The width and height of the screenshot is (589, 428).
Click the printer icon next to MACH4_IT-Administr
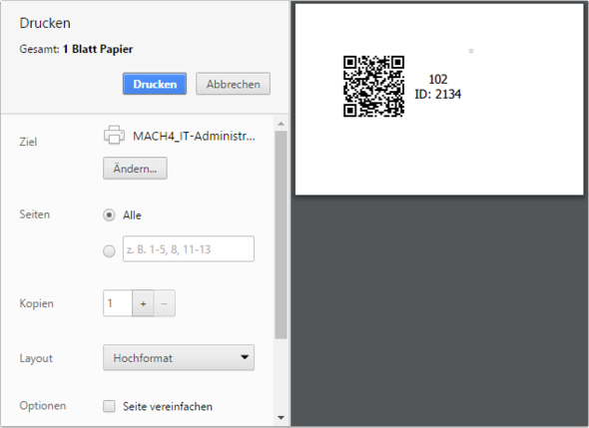114,135
